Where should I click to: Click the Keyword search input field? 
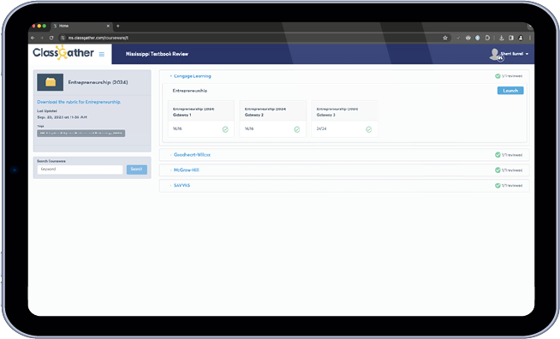tap(80, 169)
